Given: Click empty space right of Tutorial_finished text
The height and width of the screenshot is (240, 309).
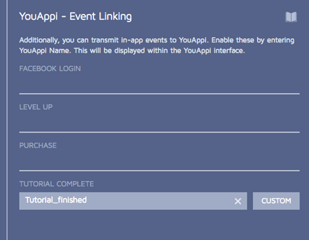Looking at the screenshot, I should pyautogui.click(x=159, y=201).
